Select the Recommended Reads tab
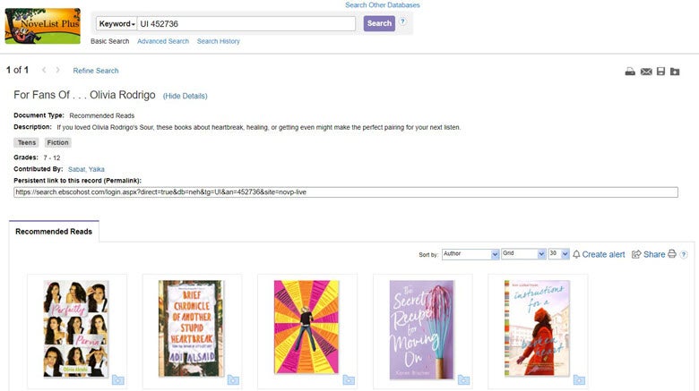The image size is (699, 391). tap(54, 232)
